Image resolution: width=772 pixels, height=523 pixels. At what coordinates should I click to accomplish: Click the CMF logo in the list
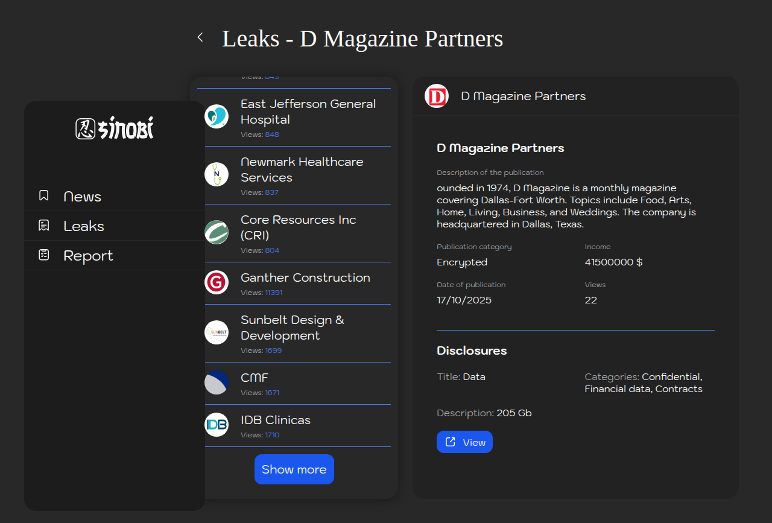coord(217,382)
